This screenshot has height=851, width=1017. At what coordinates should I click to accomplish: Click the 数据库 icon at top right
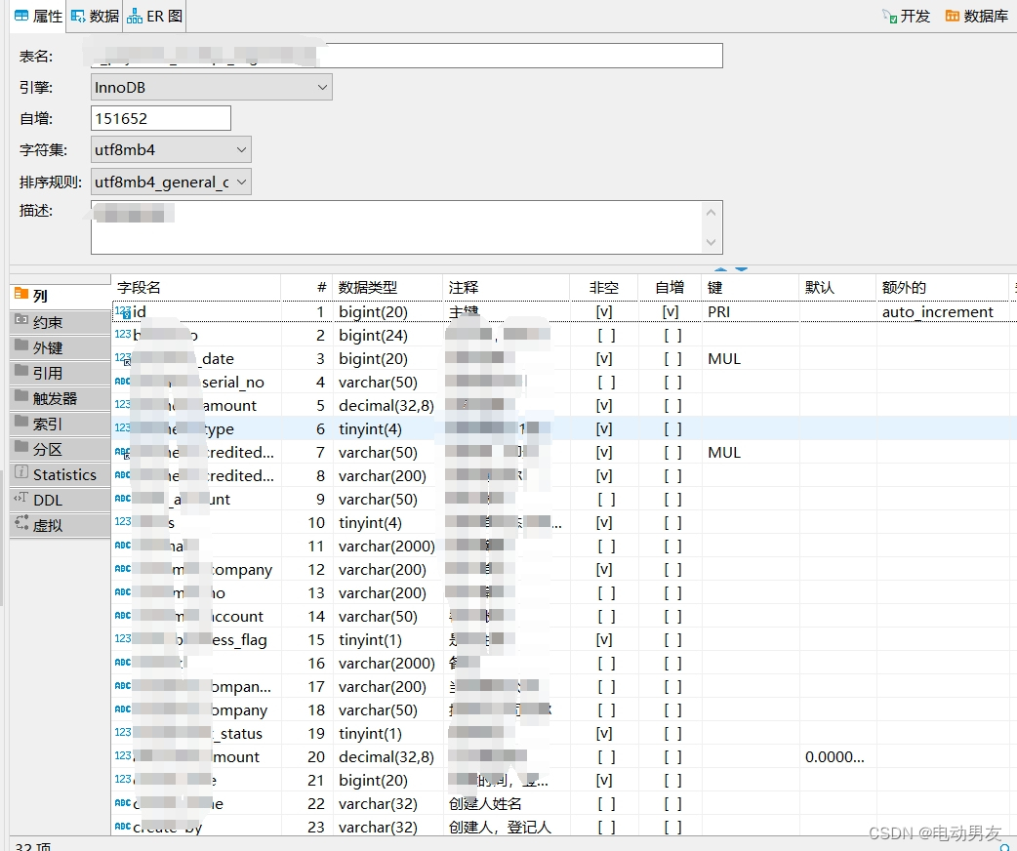pyautogui.click(x=953, y=17)
